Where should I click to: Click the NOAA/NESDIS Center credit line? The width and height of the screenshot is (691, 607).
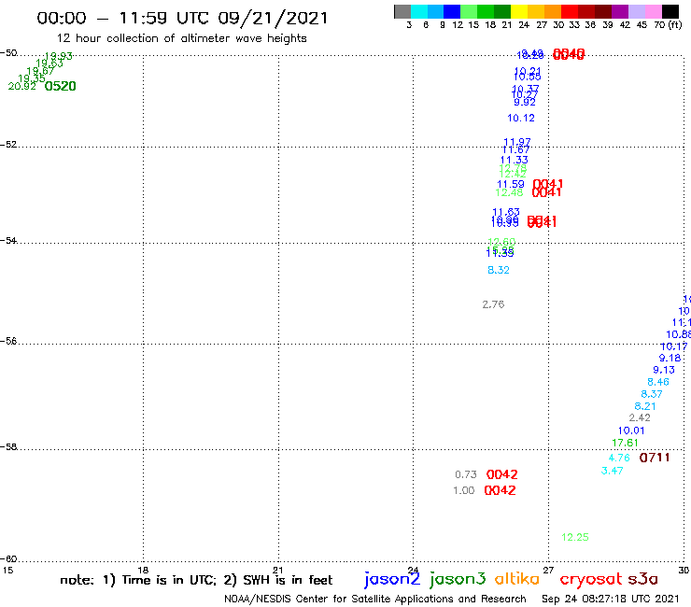point(375,600)
